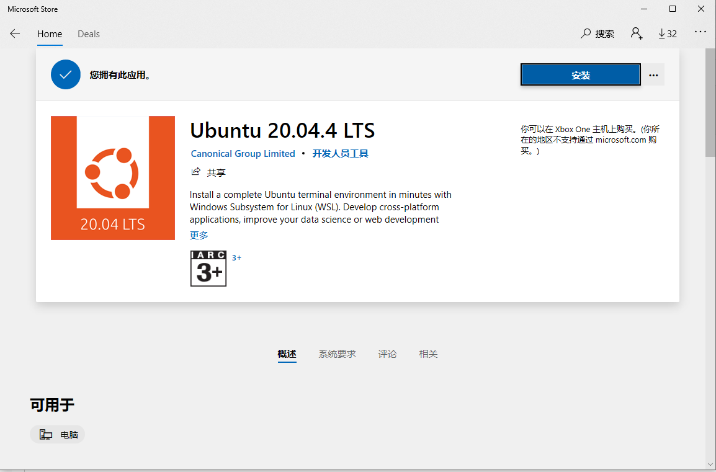
Task: Click the share icon beside 共享
Action: tap(196, 172)
